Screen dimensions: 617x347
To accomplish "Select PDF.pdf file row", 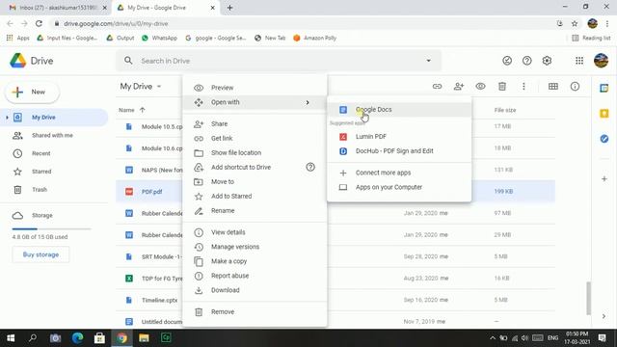I will click(x=335, y=192).
